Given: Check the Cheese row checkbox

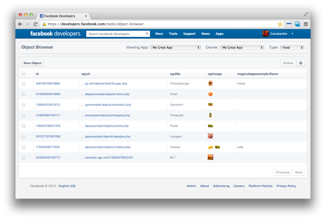Looking at the screenshot, I should (x=24, y=147).
